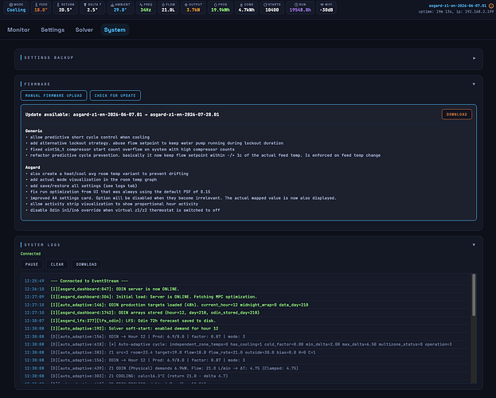Viewport: 496px width, 398px height.
Task: Open the Settings tab
Action: (x=53, y=29)
